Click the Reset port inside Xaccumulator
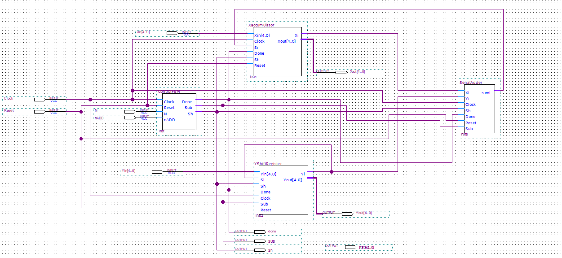The image size is (562, 258). coord(260,66)
